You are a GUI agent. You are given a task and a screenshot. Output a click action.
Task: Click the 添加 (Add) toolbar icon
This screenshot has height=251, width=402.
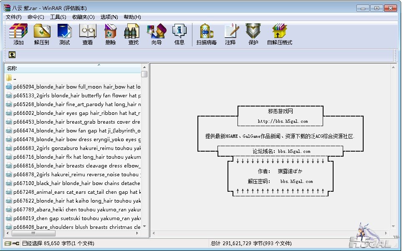pos(18,34)
